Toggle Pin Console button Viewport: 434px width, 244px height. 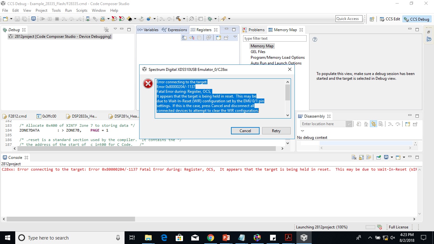click(379, 157)
